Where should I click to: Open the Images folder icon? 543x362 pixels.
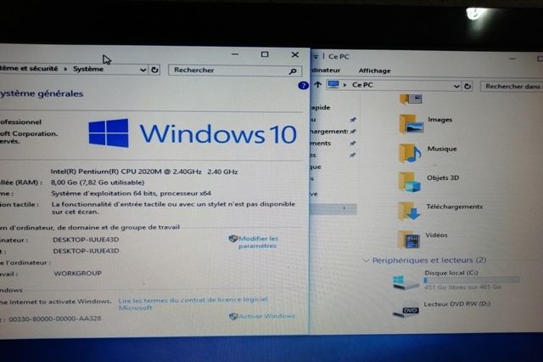coord(411,124)
